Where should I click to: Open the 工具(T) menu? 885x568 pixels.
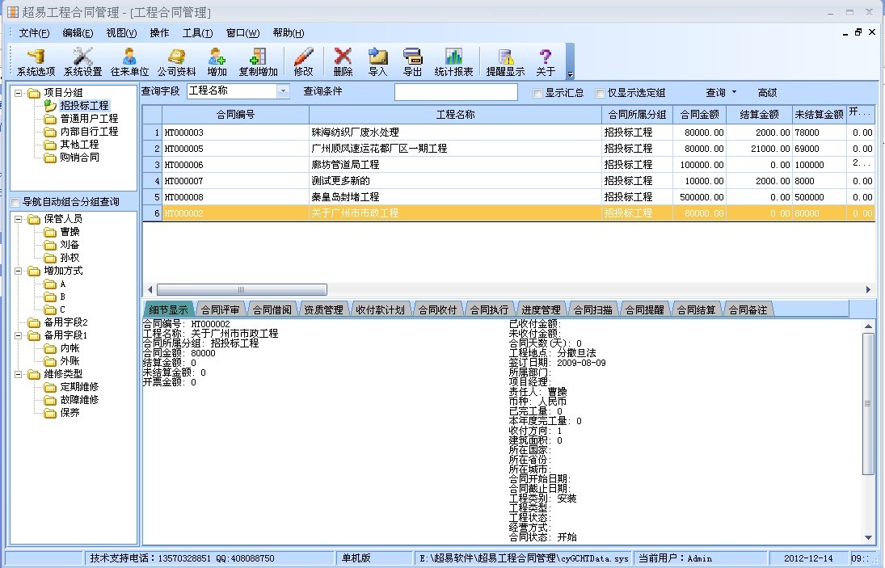tap(197, 33)
